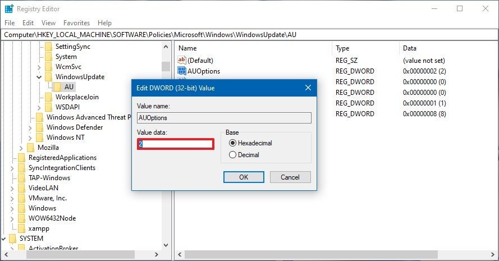Click the WSDAPI folder icon
This screenshot has width=499, height=261.
pyautogui.click(x=49, y=107)
